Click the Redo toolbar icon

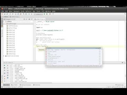coord(13,14)
